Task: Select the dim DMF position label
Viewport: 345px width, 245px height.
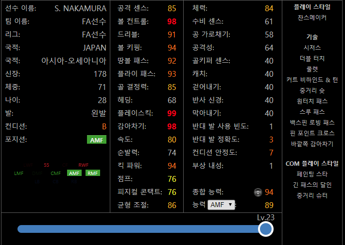Action: coord(37,174)
